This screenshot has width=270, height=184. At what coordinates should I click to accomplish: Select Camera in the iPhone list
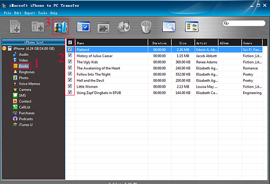25,90
